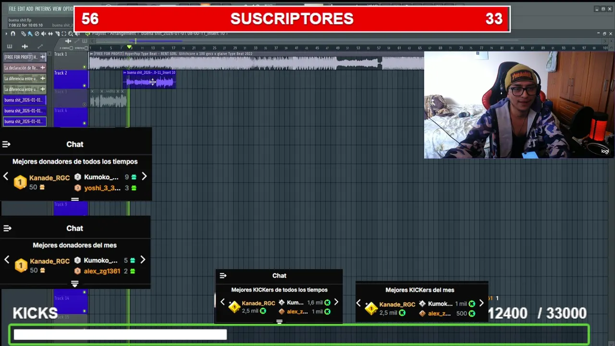The image size is (615, 346).
Task: Click alex_zg1361 in monthly donors
Action: 102,271
